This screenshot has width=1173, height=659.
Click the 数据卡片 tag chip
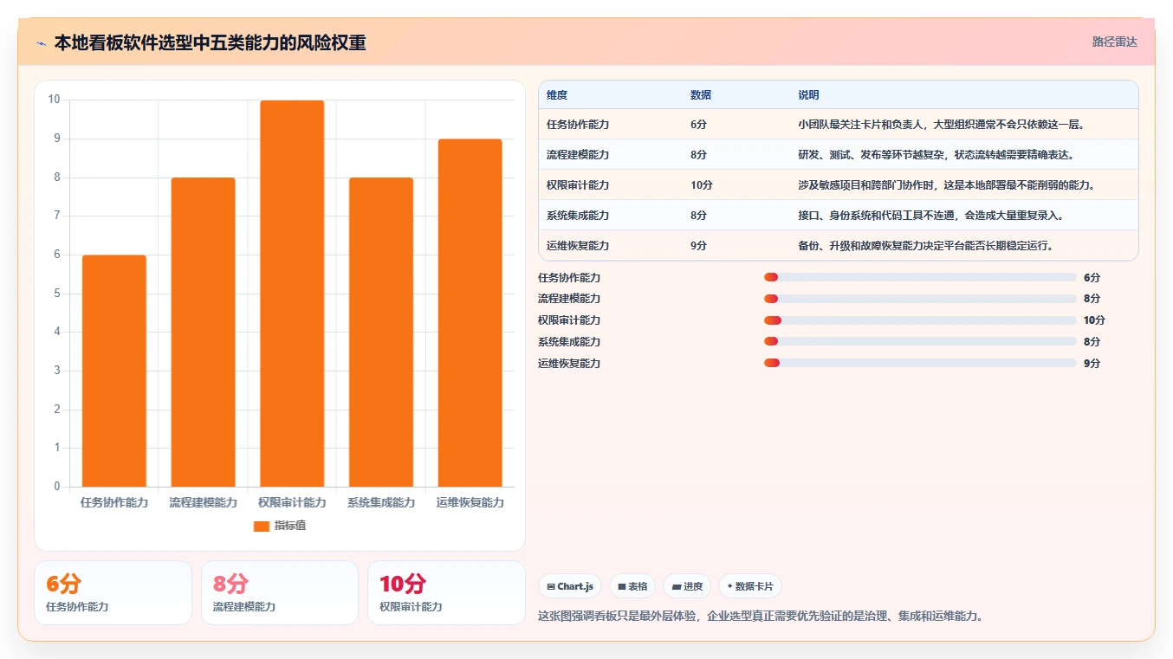pos(750,586)
